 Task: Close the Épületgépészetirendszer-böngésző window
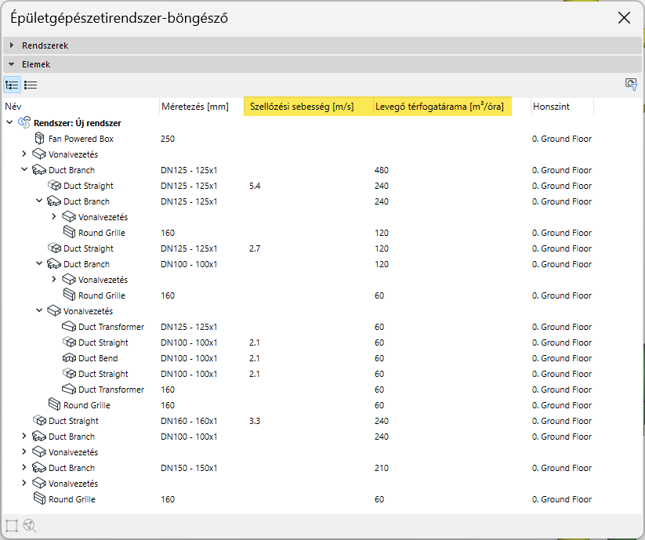(x=624, y=17)
